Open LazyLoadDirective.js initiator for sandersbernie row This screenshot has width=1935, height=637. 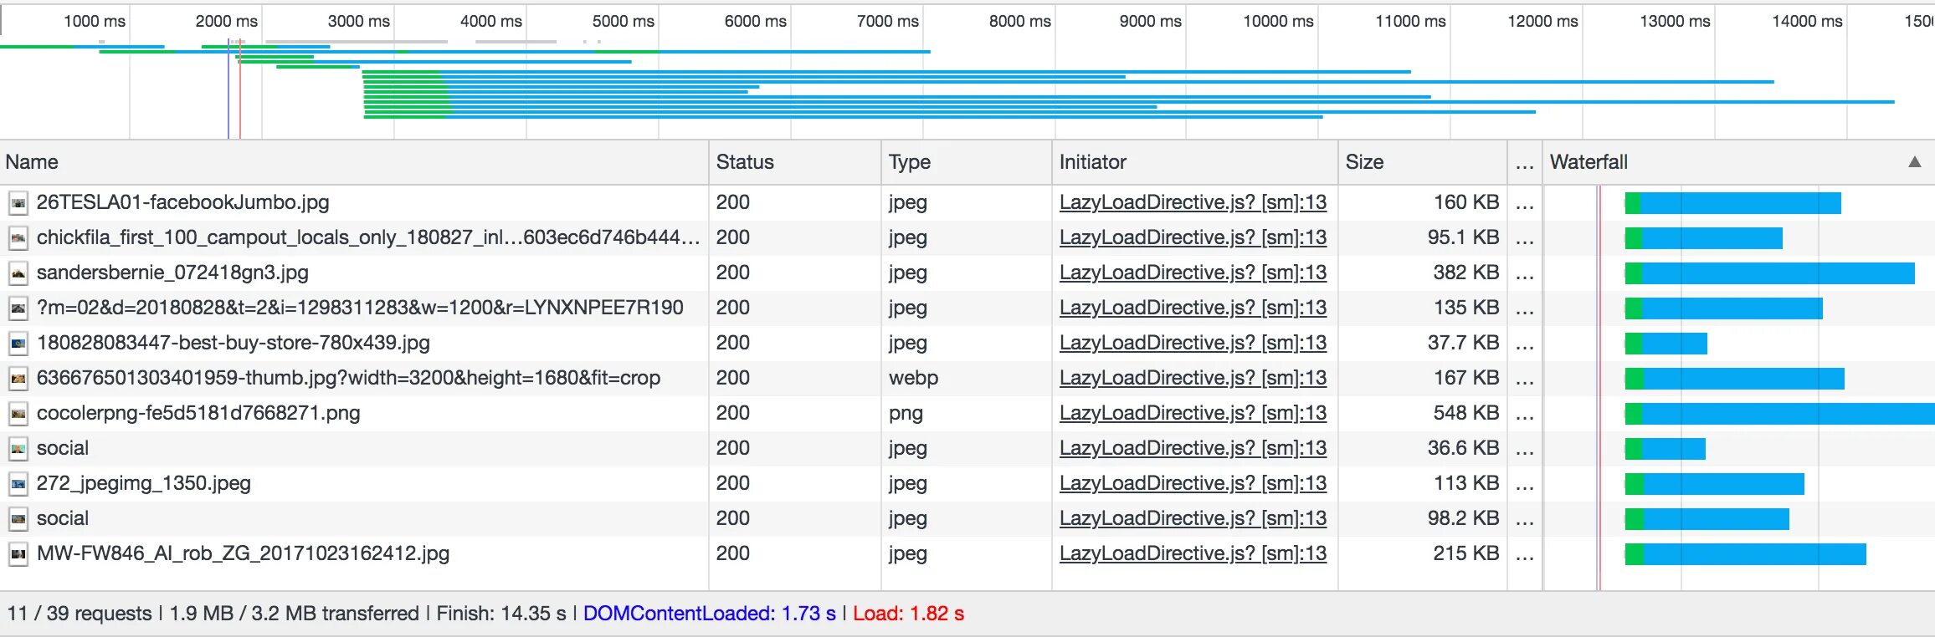[x=1193, y=273]
